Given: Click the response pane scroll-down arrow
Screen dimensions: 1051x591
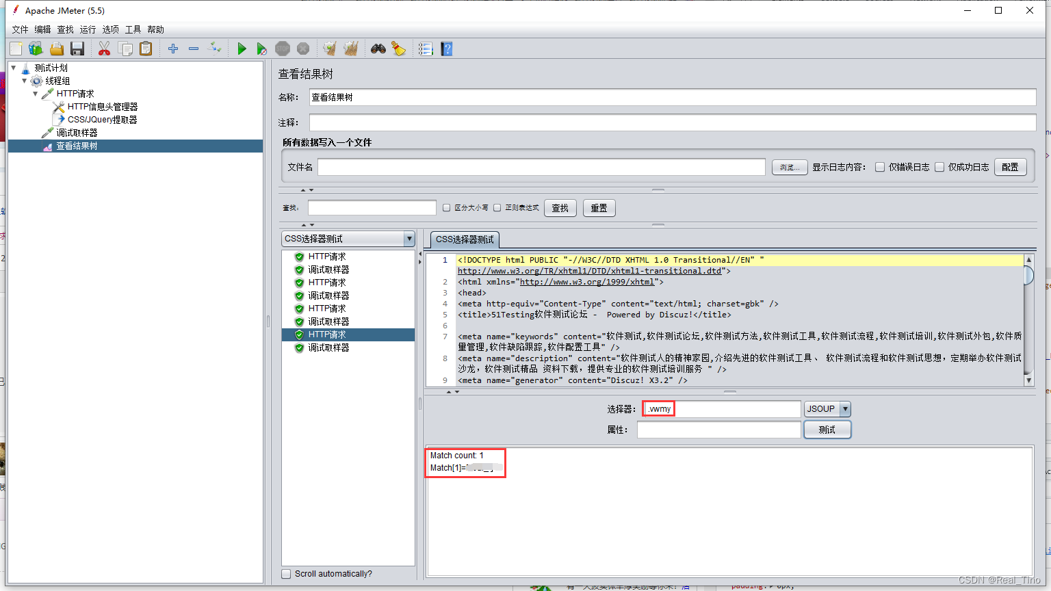Looking at the screenshot, I should coord(1028,380).
